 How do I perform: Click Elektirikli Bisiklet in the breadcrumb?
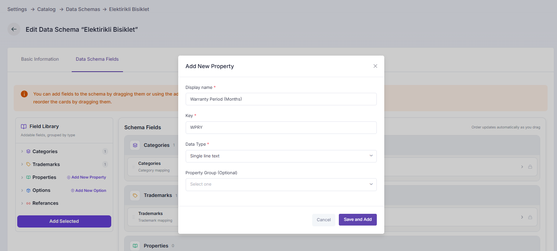tap(129, 9)
